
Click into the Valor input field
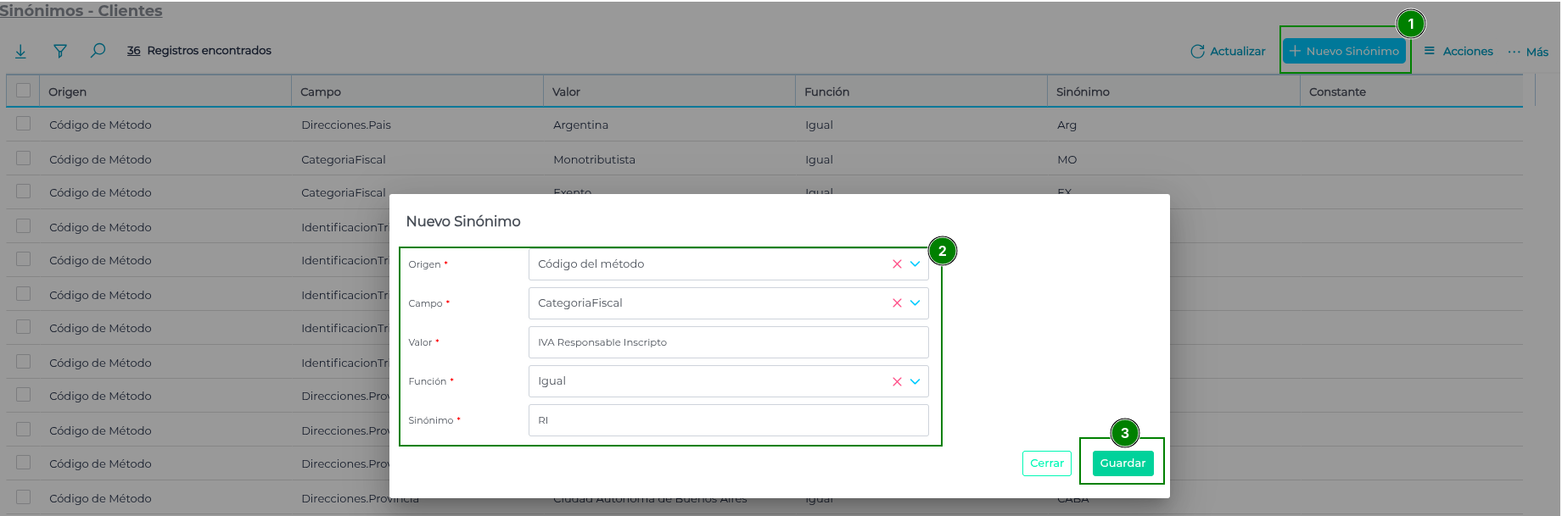728,342
